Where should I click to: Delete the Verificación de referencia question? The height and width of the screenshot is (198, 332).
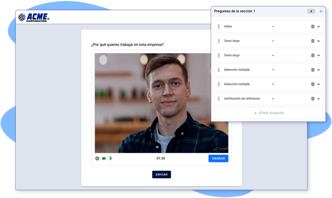[x=313, y=99]
